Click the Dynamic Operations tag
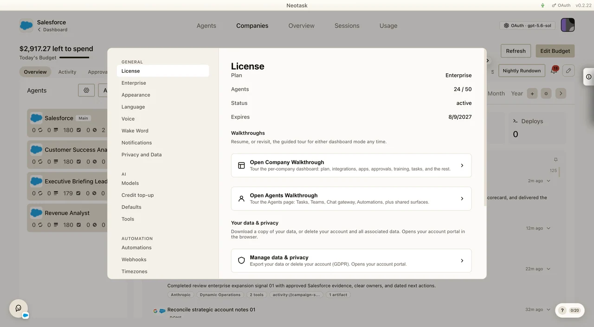This screenshot has height=327, width=594. pos(220,295)
